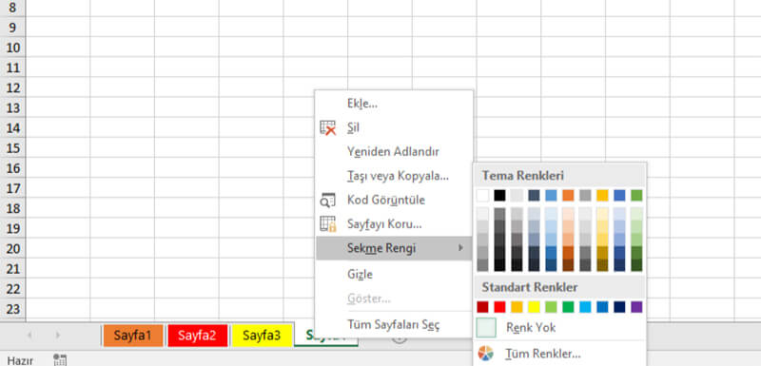Screen dimensions: 761x366
Task: Pick the purple standard color swatch
Action: pos(636,307)
